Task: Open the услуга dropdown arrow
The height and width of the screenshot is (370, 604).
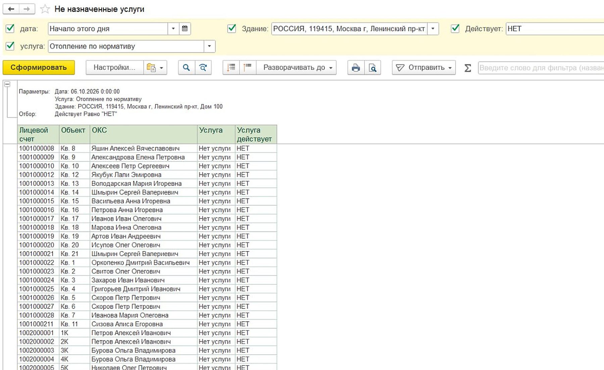Action: pos(209,46)
